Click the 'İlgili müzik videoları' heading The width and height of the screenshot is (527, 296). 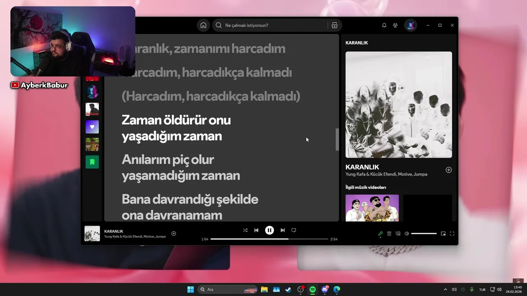366,187
